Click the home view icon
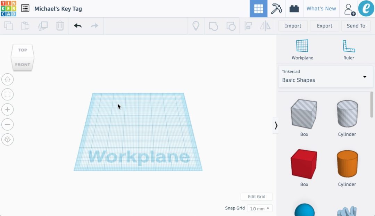This screenshot has width=375, height=216. point(8,79)
